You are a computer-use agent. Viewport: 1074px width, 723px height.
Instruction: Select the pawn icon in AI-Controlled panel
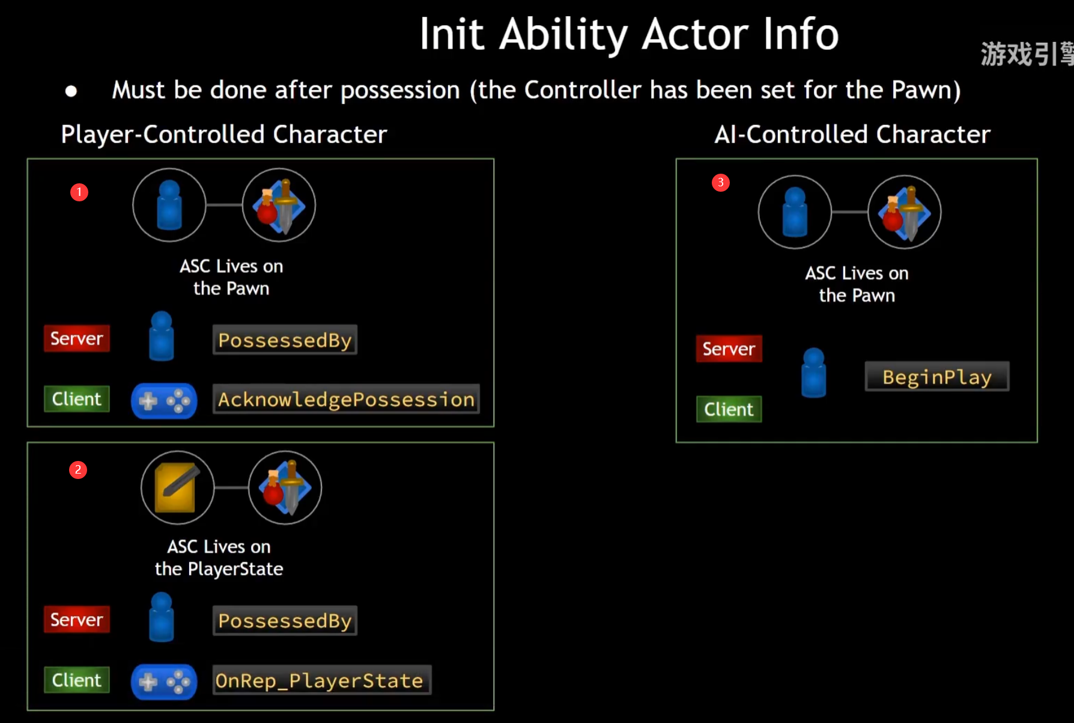pos(795,212)
